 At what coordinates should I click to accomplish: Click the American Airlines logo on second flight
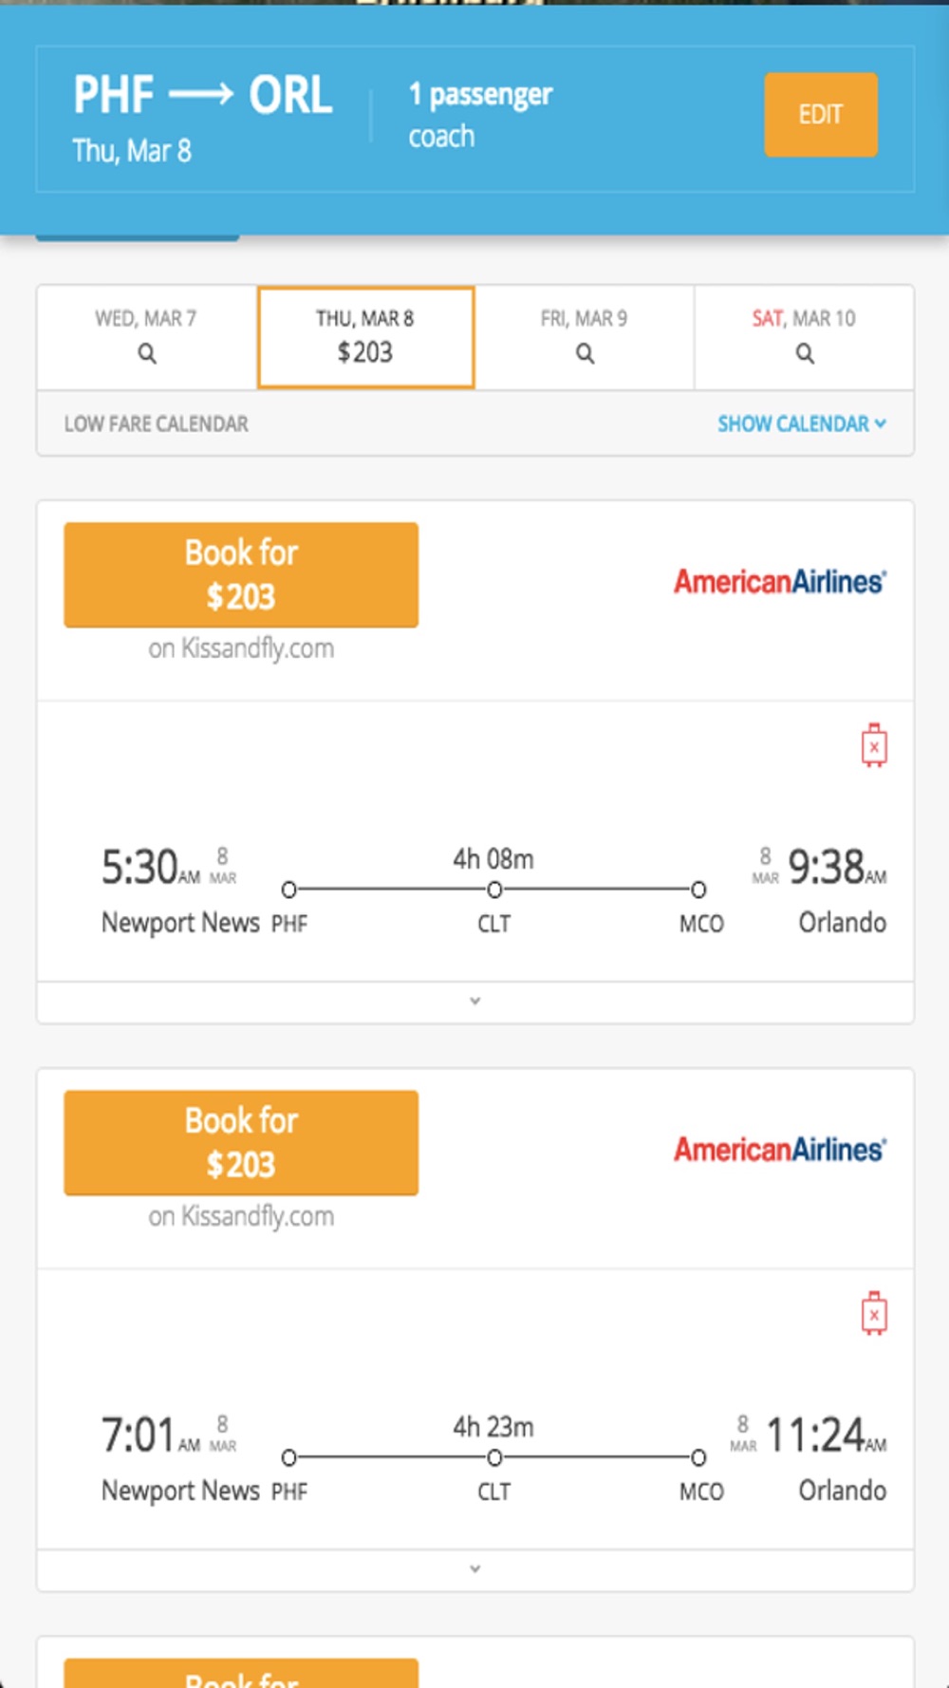click(780, 1149)
